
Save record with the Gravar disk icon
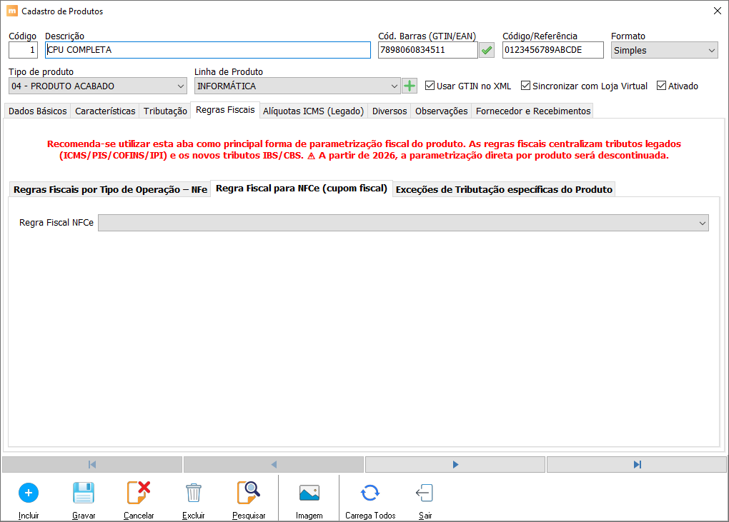coord(84,493)
